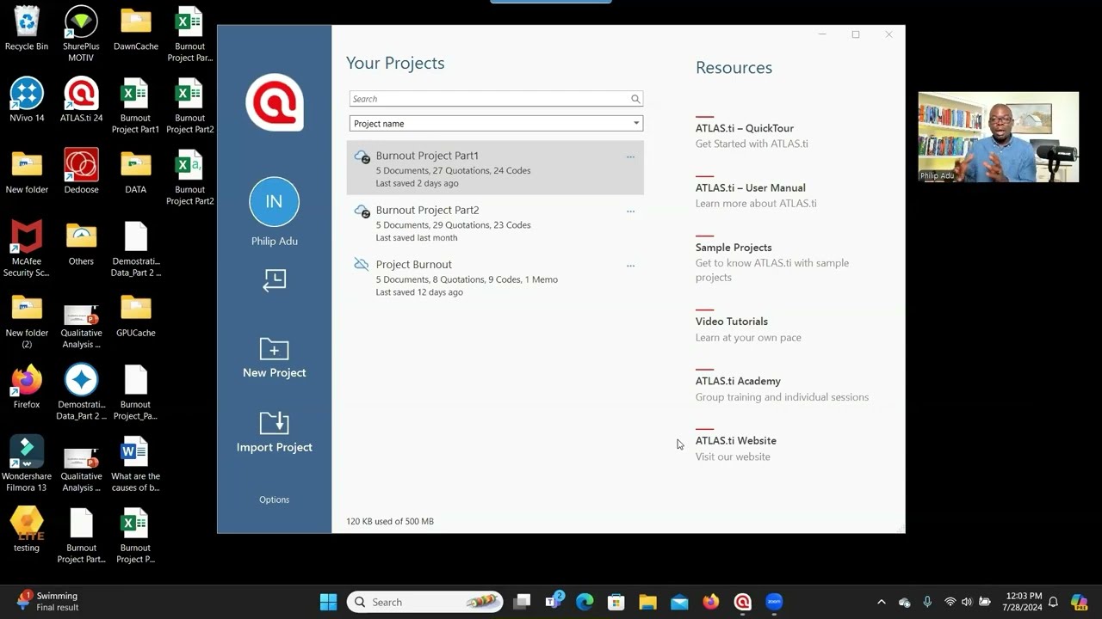Open Microsoft Edge from the taskbar
The width and height of the screenshot is (1102, 619).
pyautogui.click(x=585, y=602)
